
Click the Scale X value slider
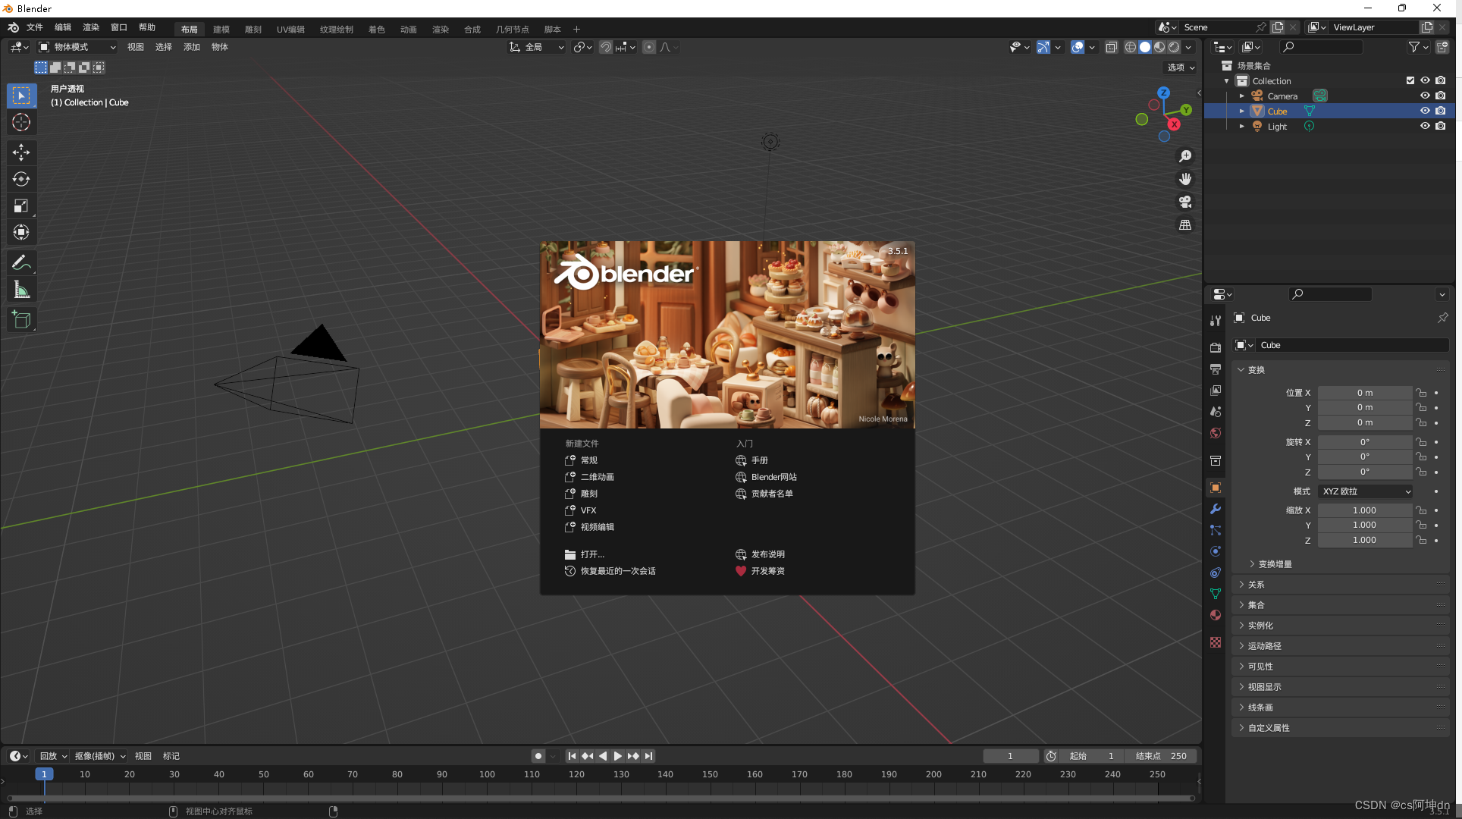[x=1365, y=510]
